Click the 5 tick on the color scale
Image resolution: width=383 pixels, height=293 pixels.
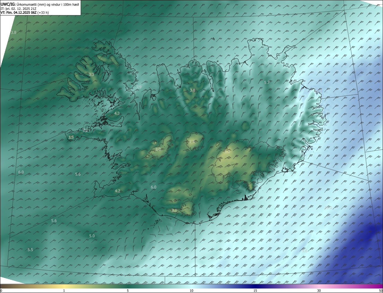[x=128, y=291]
